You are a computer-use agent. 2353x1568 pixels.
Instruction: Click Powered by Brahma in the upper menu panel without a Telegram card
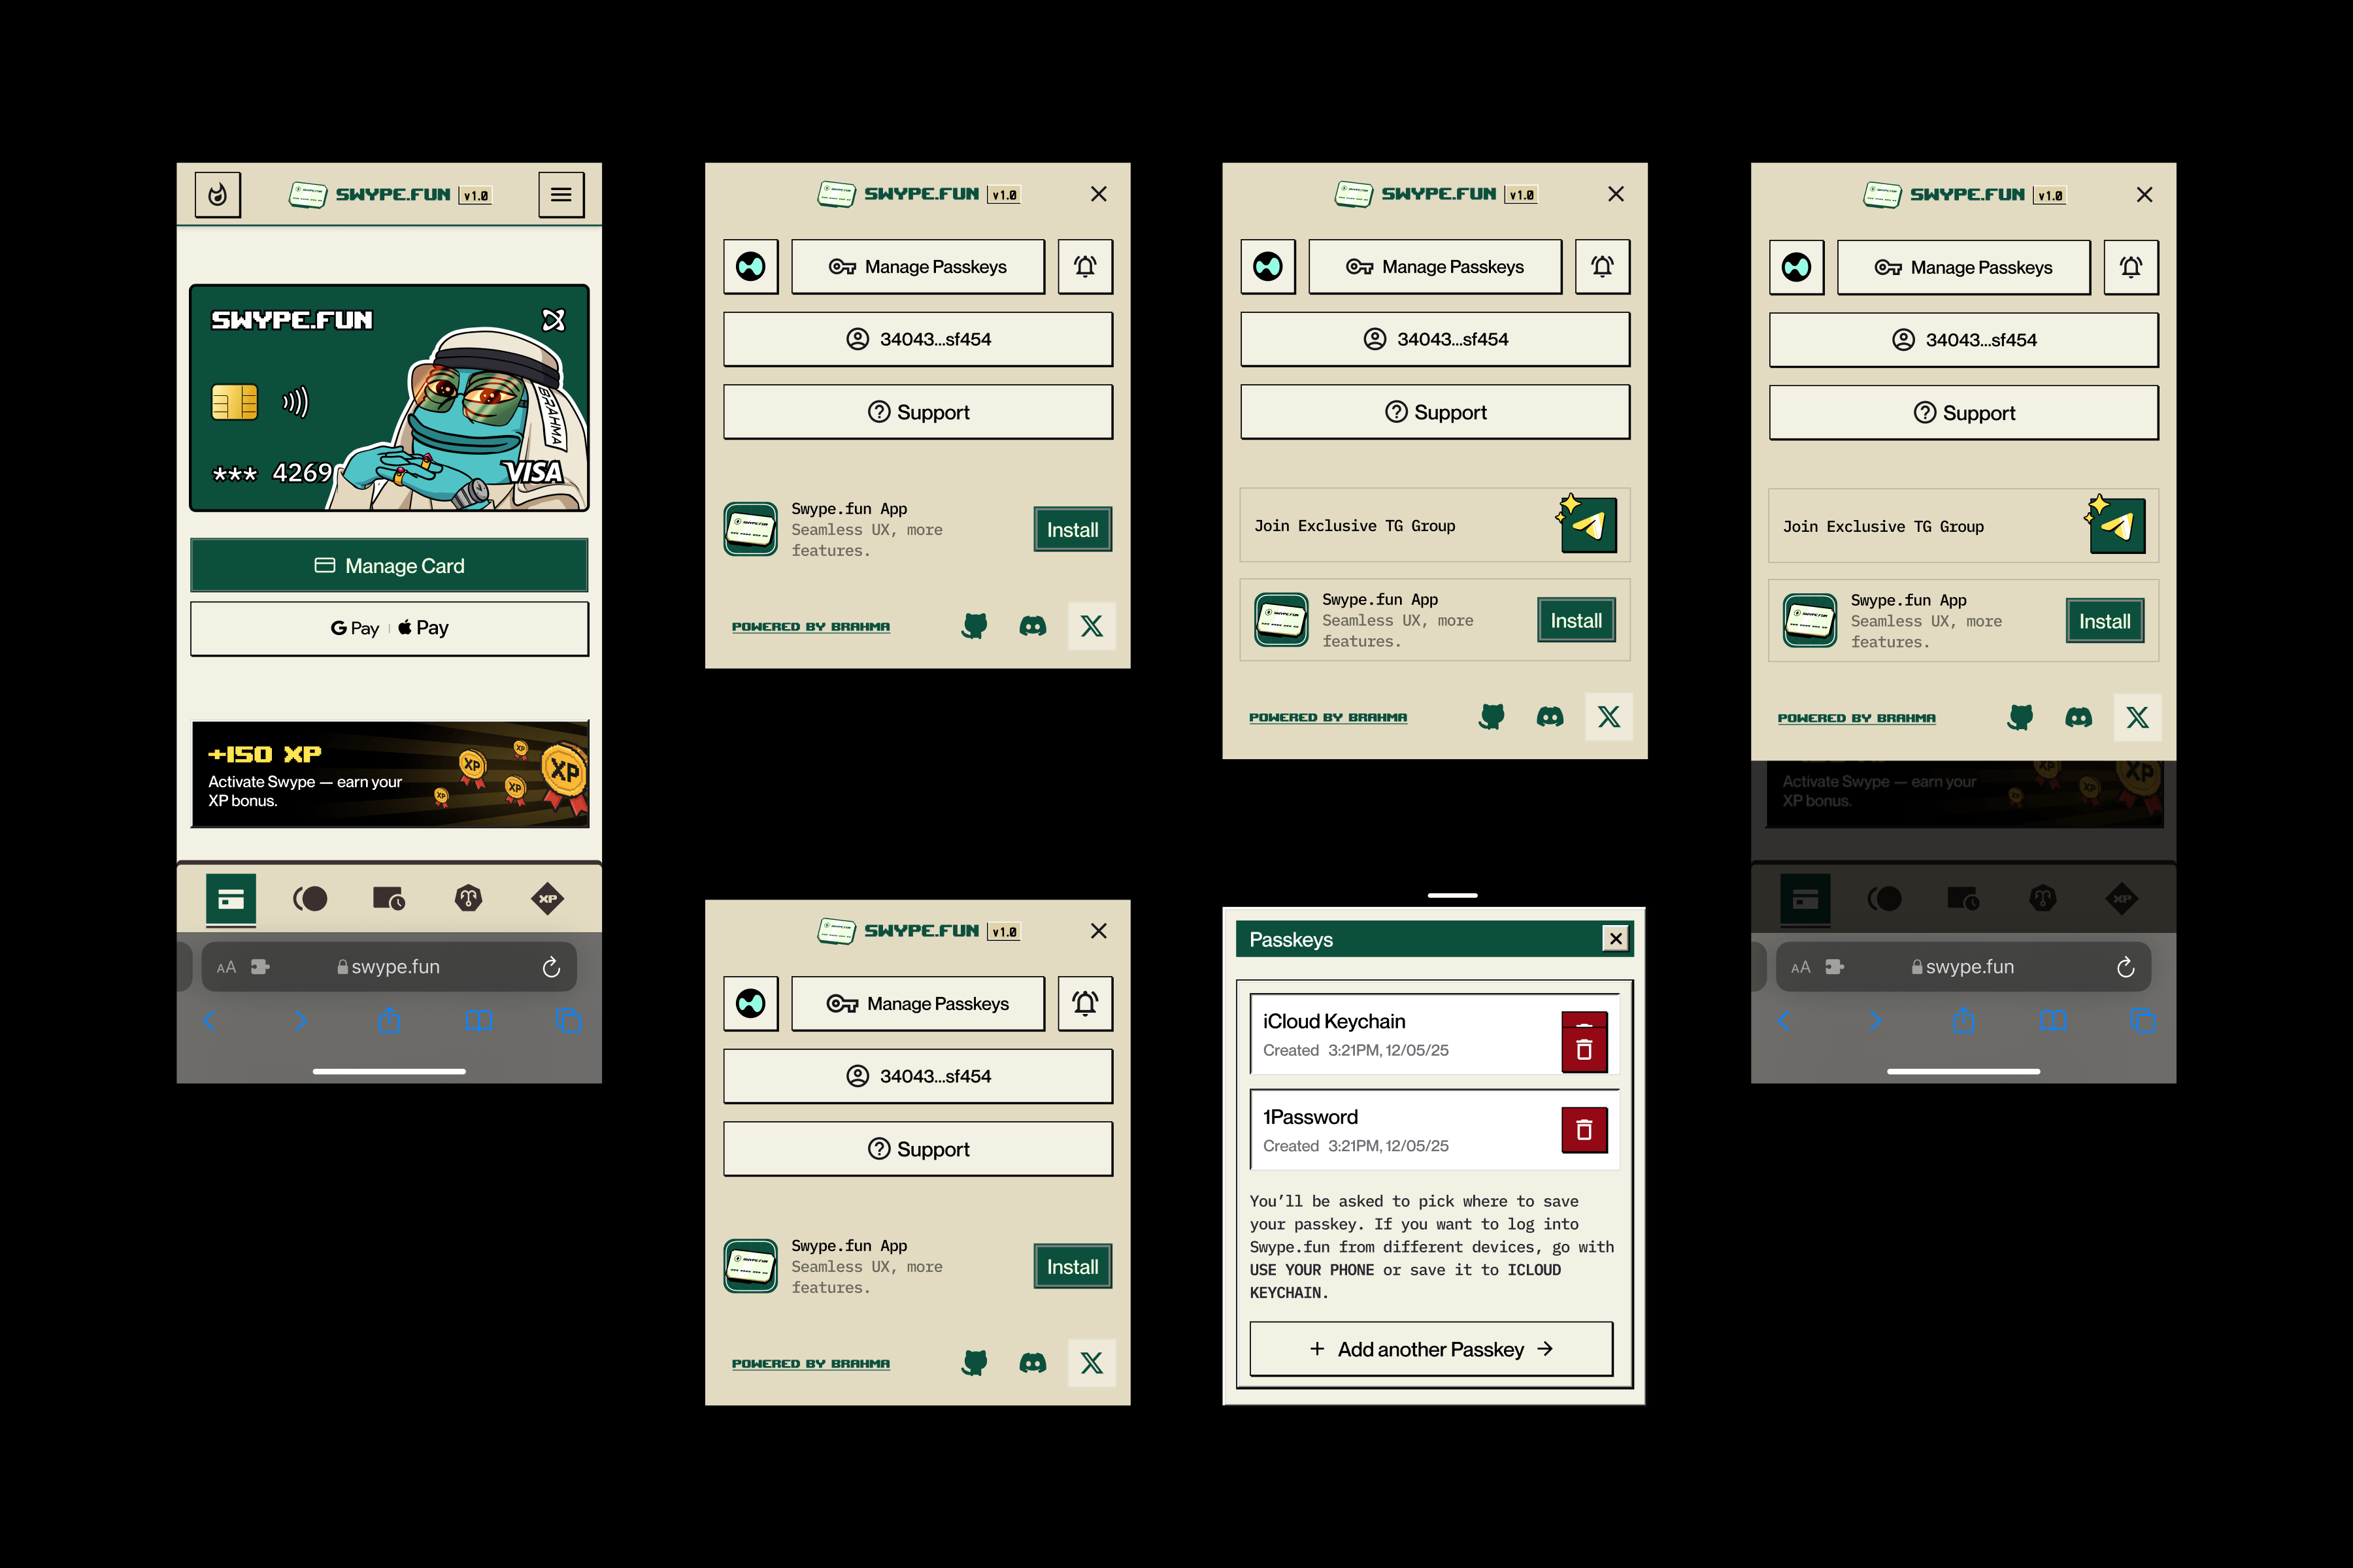810,627
